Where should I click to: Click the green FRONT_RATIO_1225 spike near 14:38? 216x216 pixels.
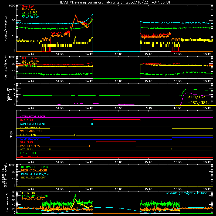(x=75, y=195)
